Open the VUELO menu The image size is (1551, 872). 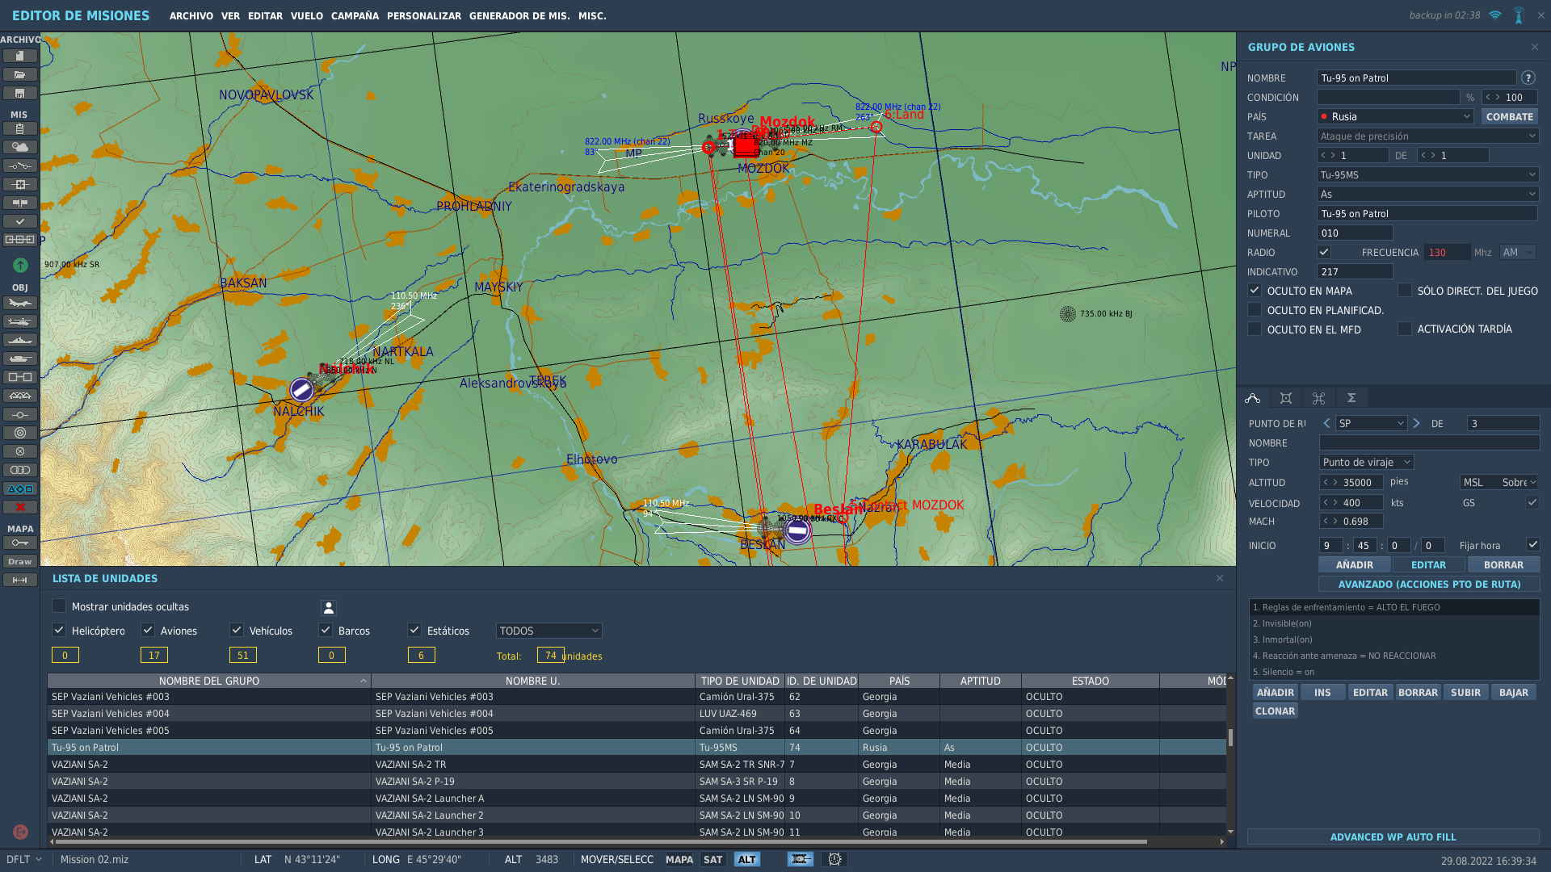click(307, 15)
